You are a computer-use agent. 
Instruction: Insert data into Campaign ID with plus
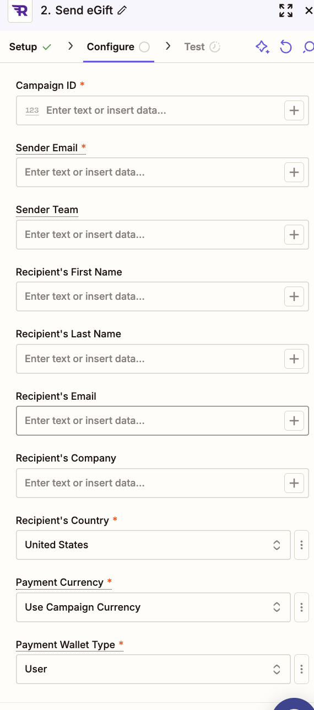(294, 110)
